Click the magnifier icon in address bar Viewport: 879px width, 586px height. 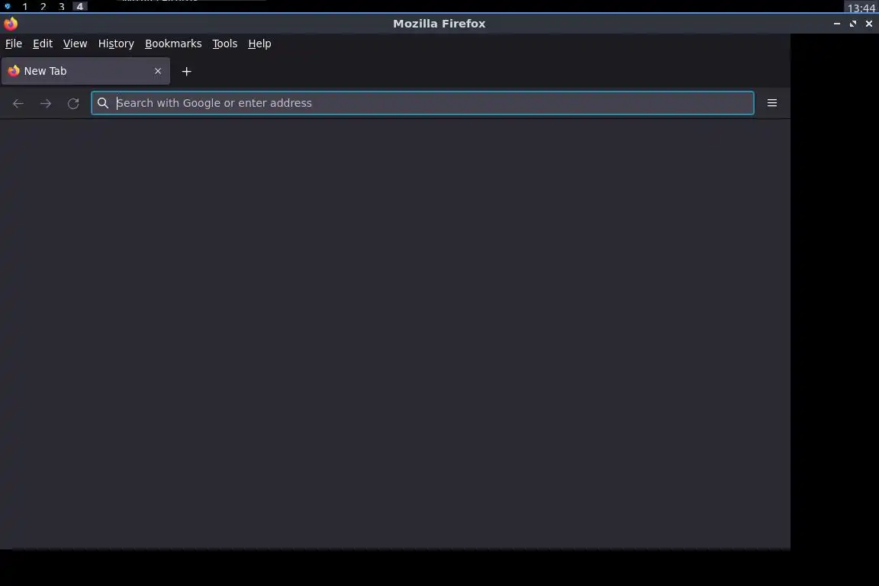pyautogui.click(x=102, y=103)
